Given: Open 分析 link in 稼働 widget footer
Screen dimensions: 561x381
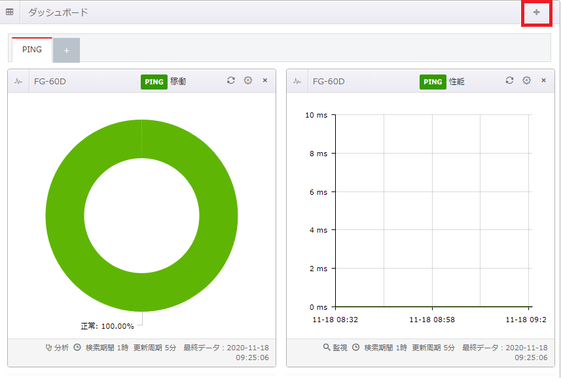Looking at the screenshot, I should pyautogui.click(x=57, y=348).
